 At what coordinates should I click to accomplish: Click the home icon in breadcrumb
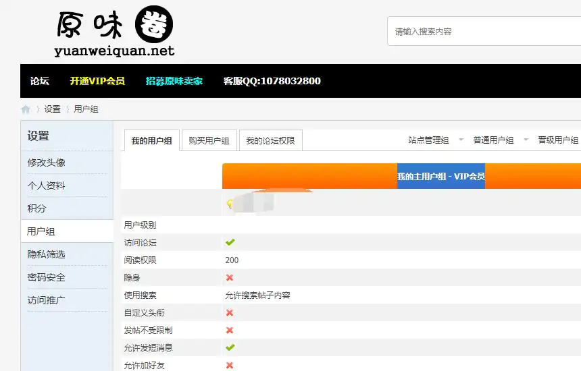tap(26, 109)
